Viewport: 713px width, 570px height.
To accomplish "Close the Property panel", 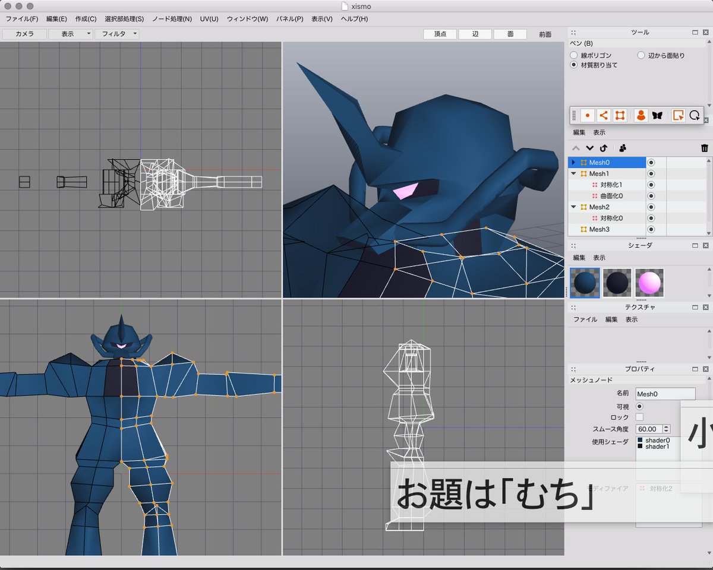I will [705, 369].
